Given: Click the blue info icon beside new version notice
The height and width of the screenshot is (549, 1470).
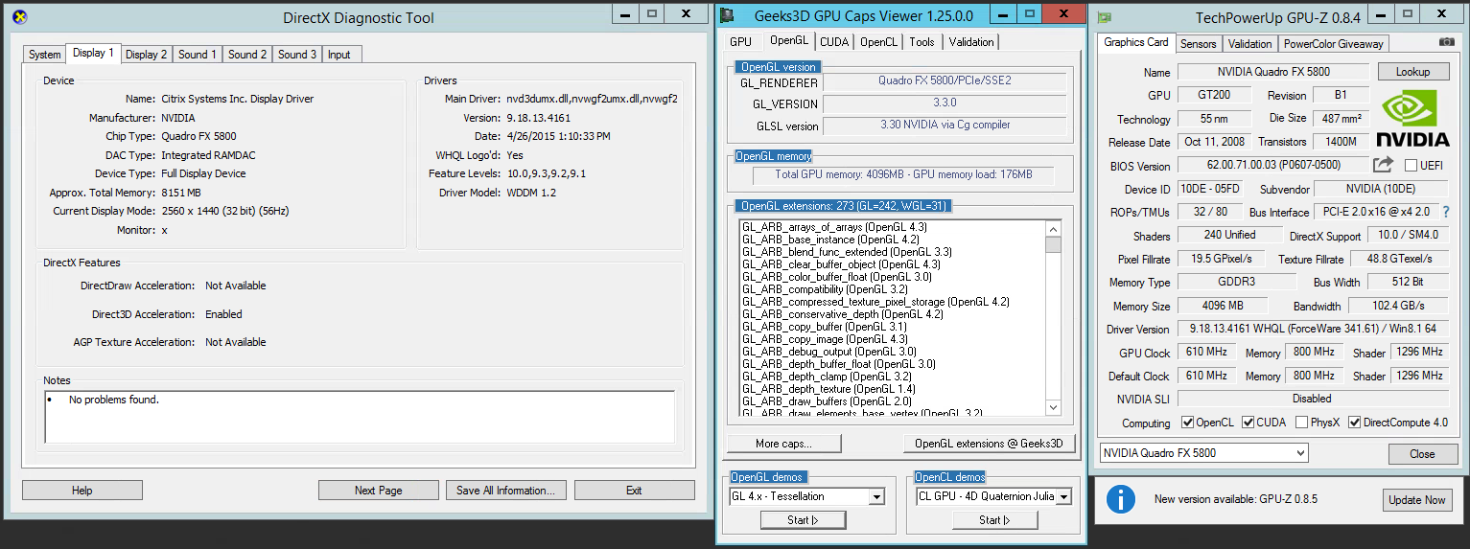Looking at the screenshot, I should [x=1120, y=499].
